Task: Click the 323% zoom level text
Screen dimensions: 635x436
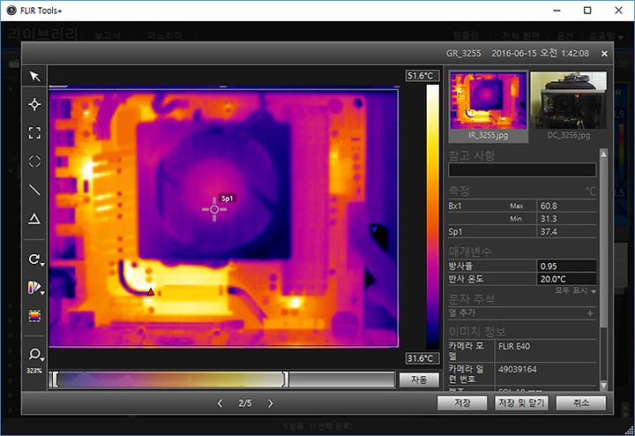Action: [34, 371]
